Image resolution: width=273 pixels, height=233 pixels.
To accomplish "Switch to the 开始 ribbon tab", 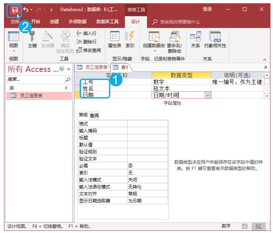I will point(35,21).
